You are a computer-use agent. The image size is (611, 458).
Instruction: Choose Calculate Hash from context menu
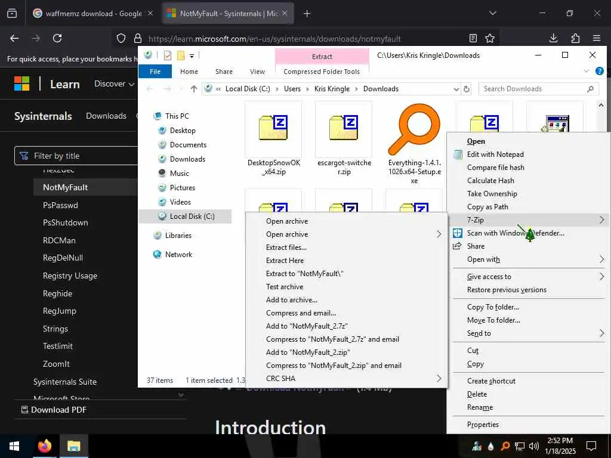(490, 181)
